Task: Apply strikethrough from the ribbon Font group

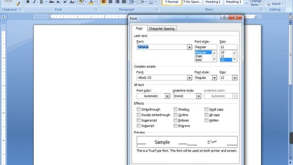Action: 51,2
